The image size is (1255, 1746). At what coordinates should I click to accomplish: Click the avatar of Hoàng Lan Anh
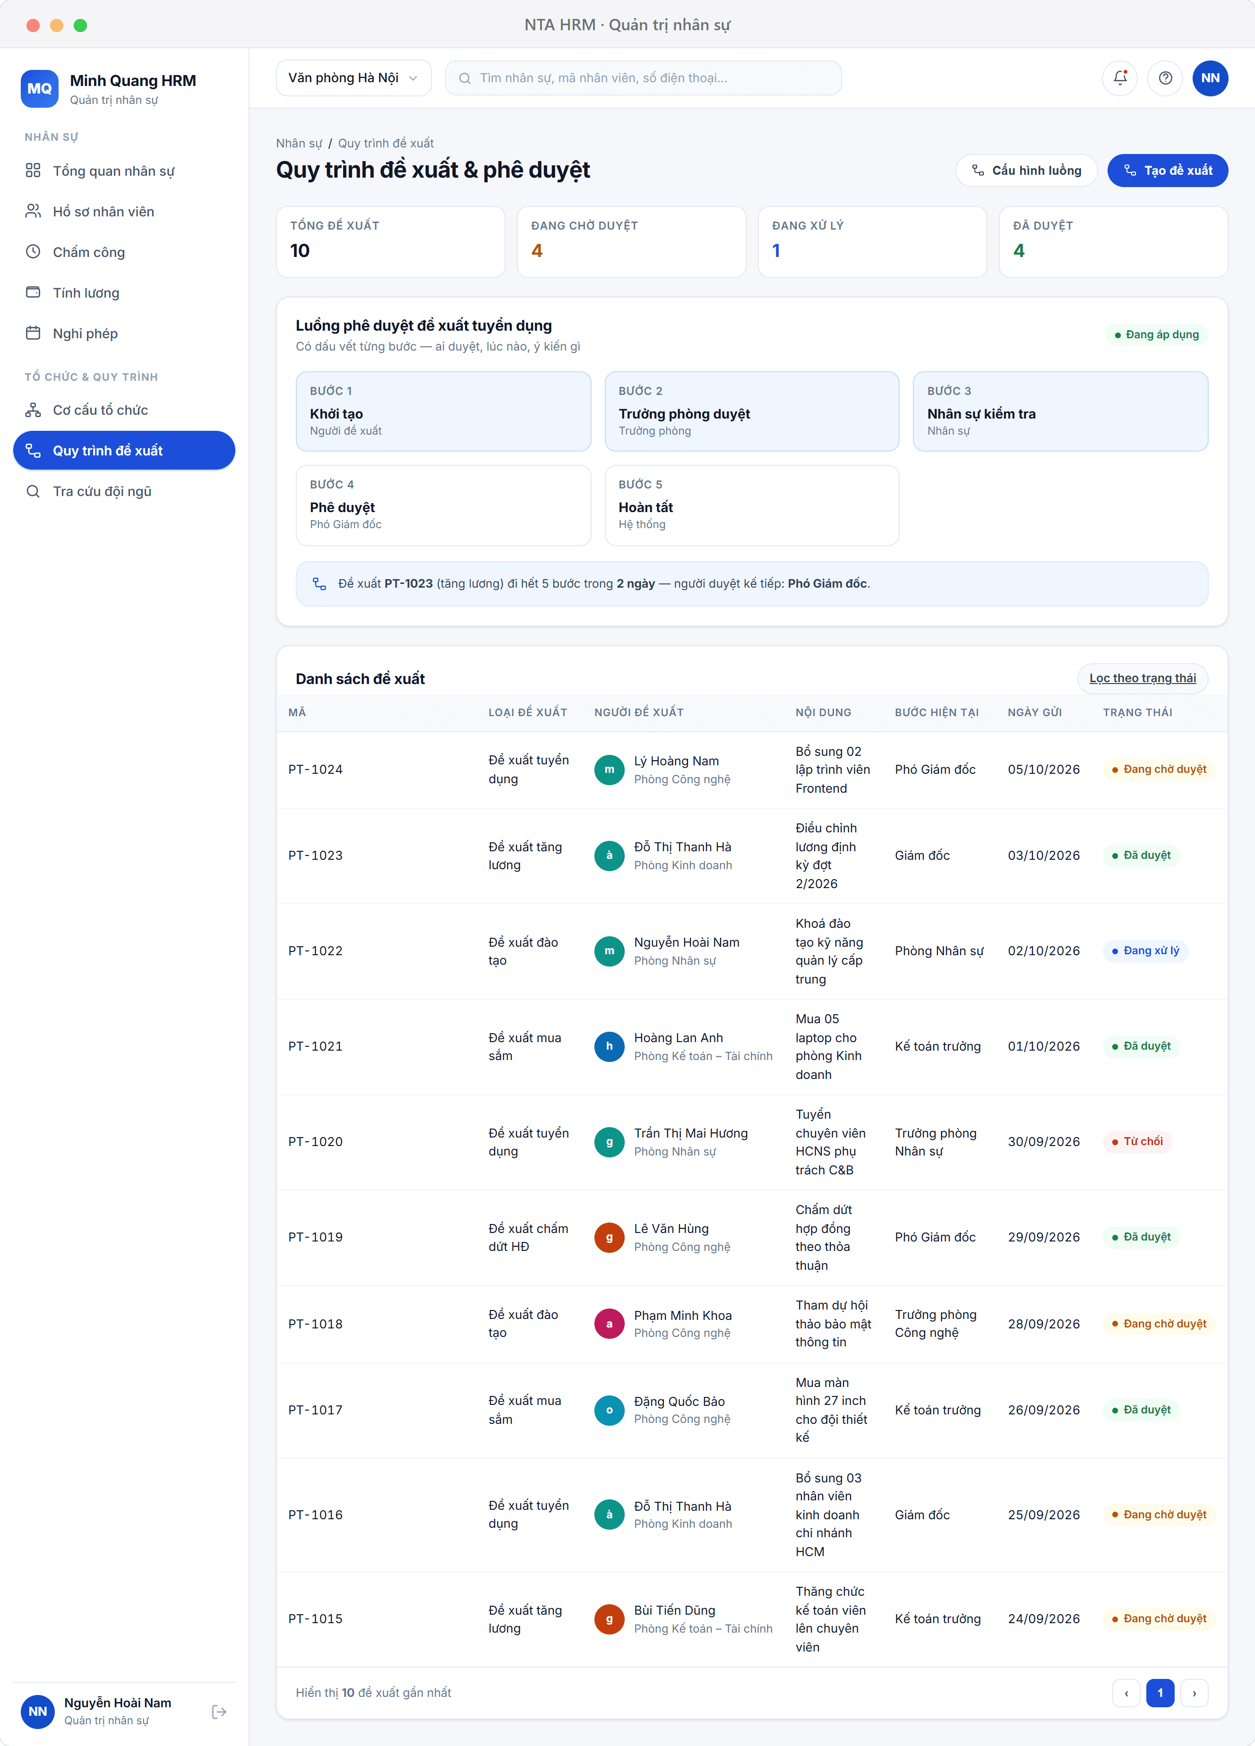tap(609, 1046)
